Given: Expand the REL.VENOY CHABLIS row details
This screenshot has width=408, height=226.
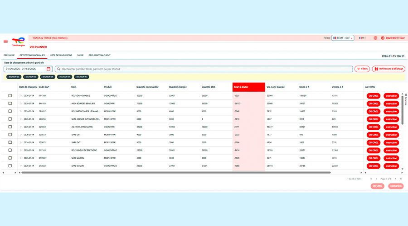Looking at the screenshot, I should click(x=21, y=96).
